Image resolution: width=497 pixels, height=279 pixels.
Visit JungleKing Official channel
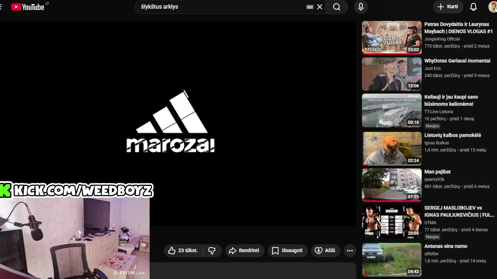[442, 39]
